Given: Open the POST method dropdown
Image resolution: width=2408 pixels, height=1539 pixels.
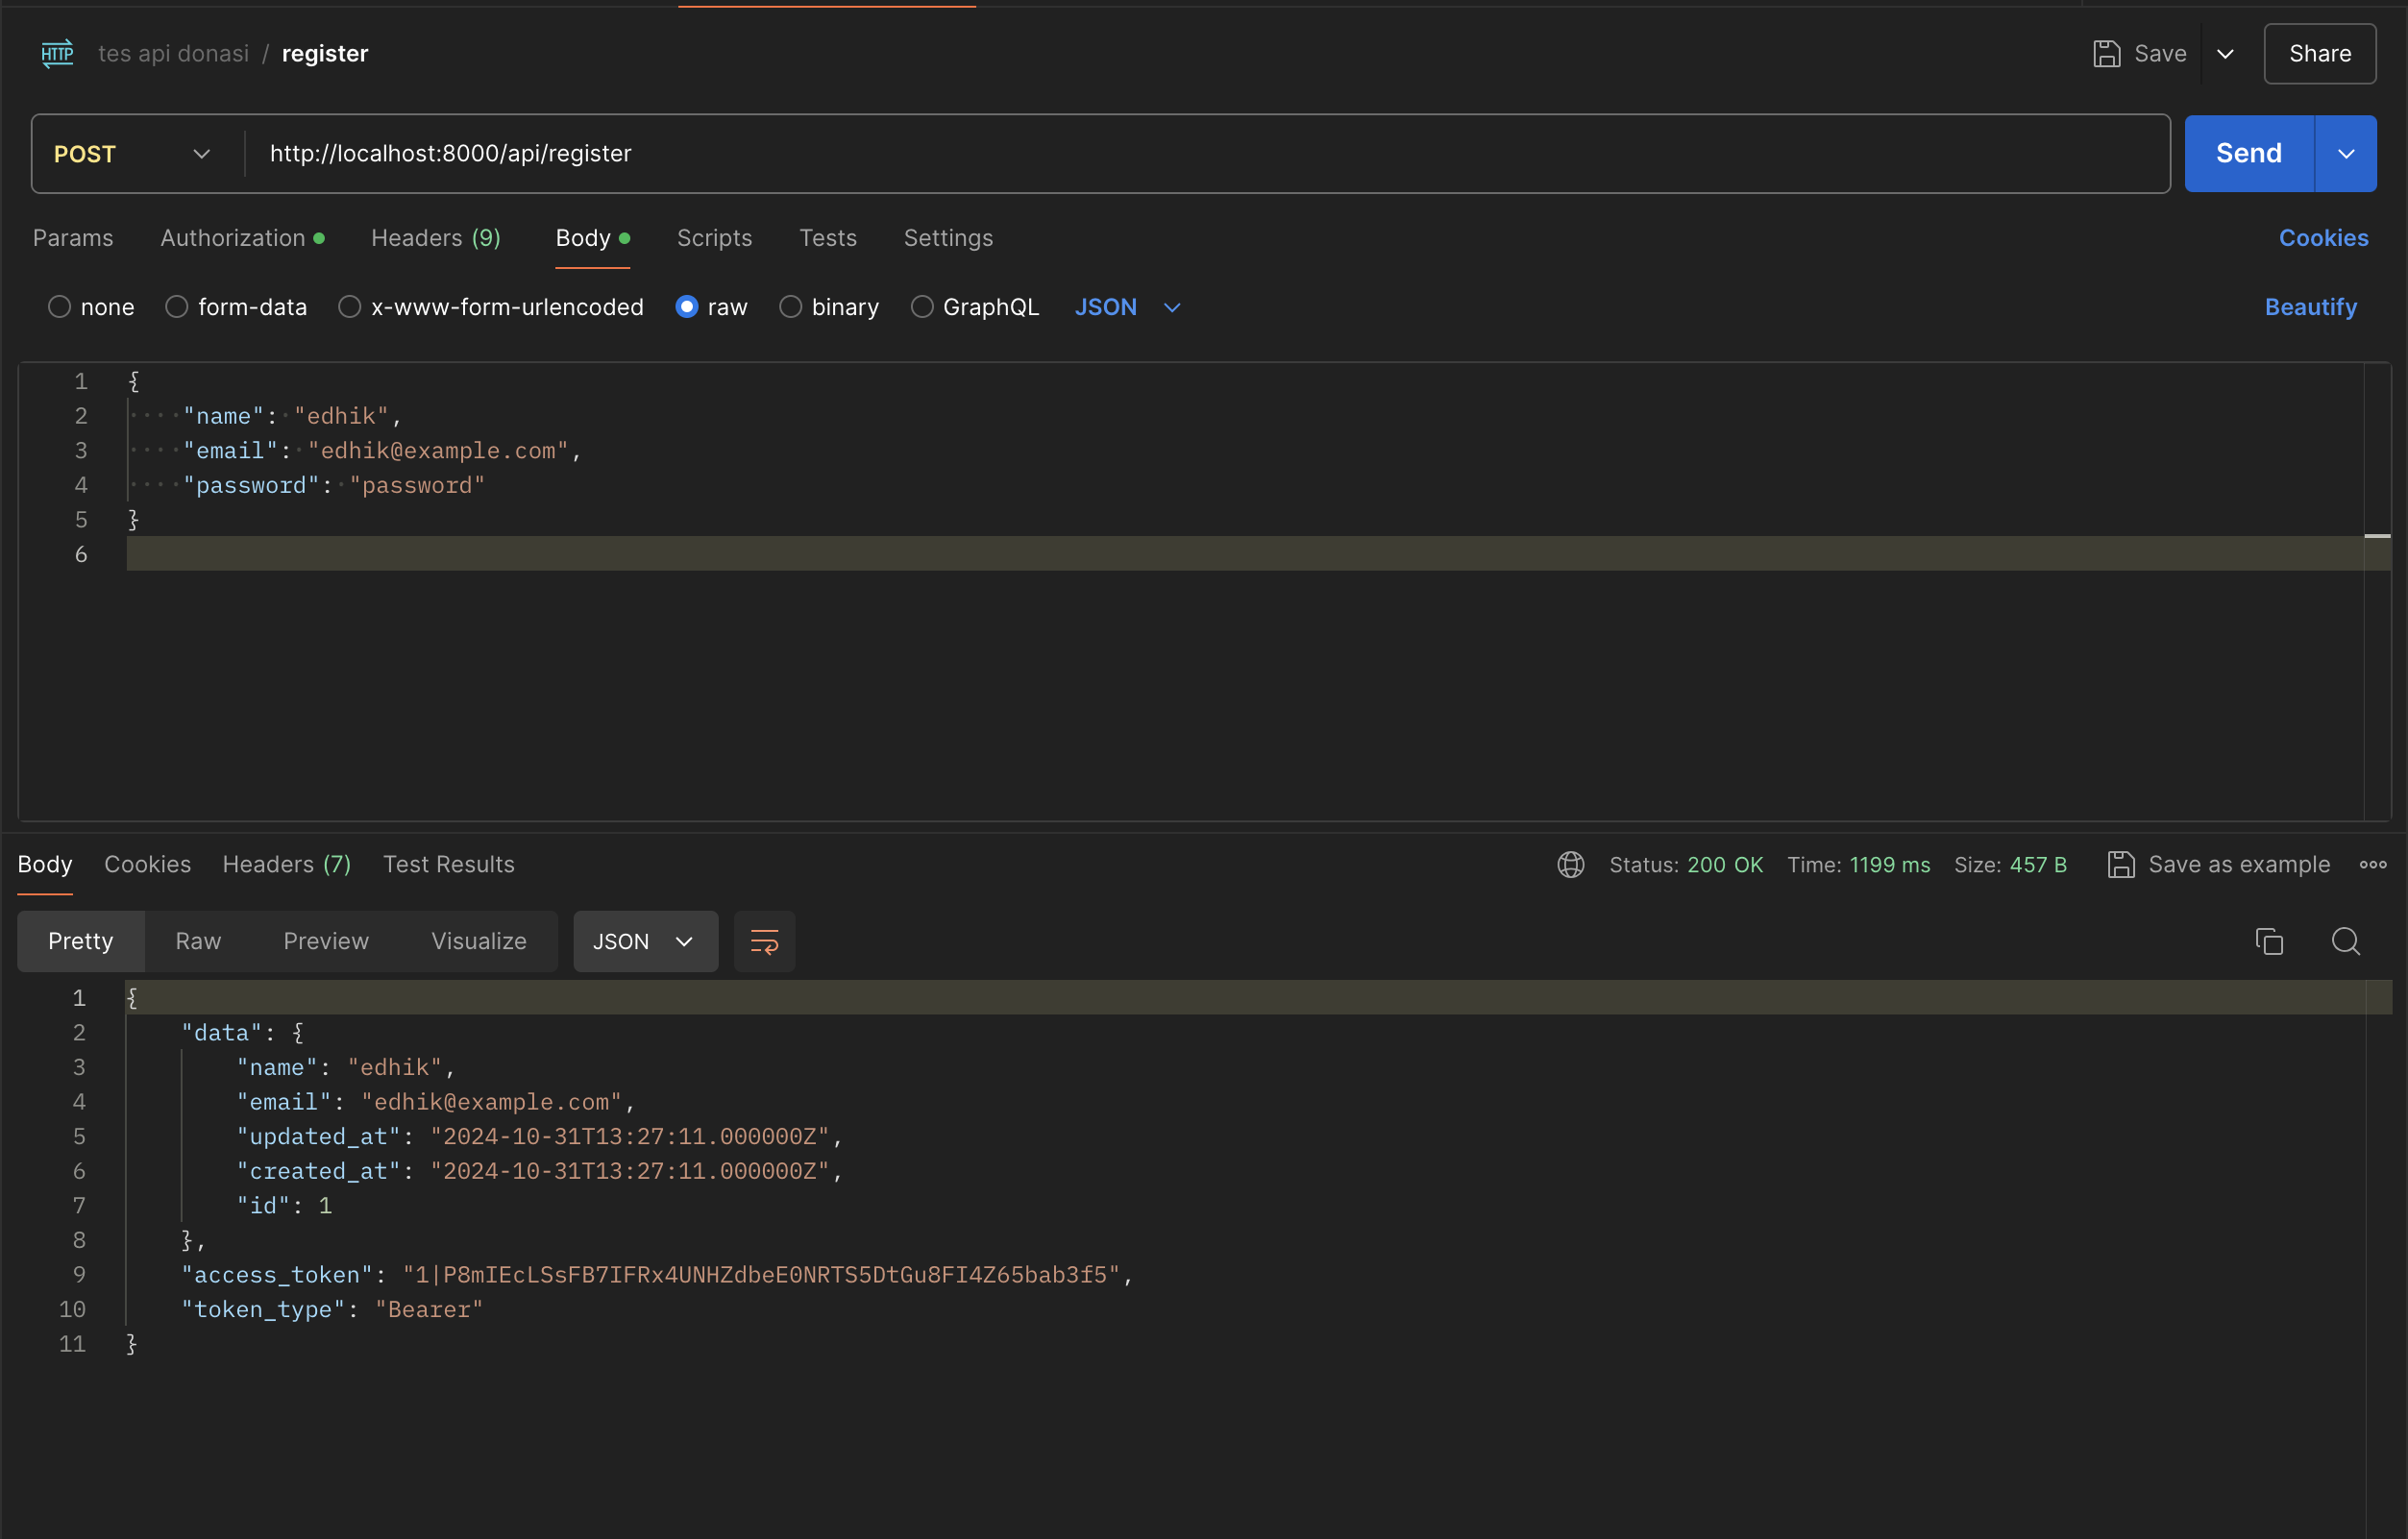Looking at the screenshot, I should pos(132,154).
